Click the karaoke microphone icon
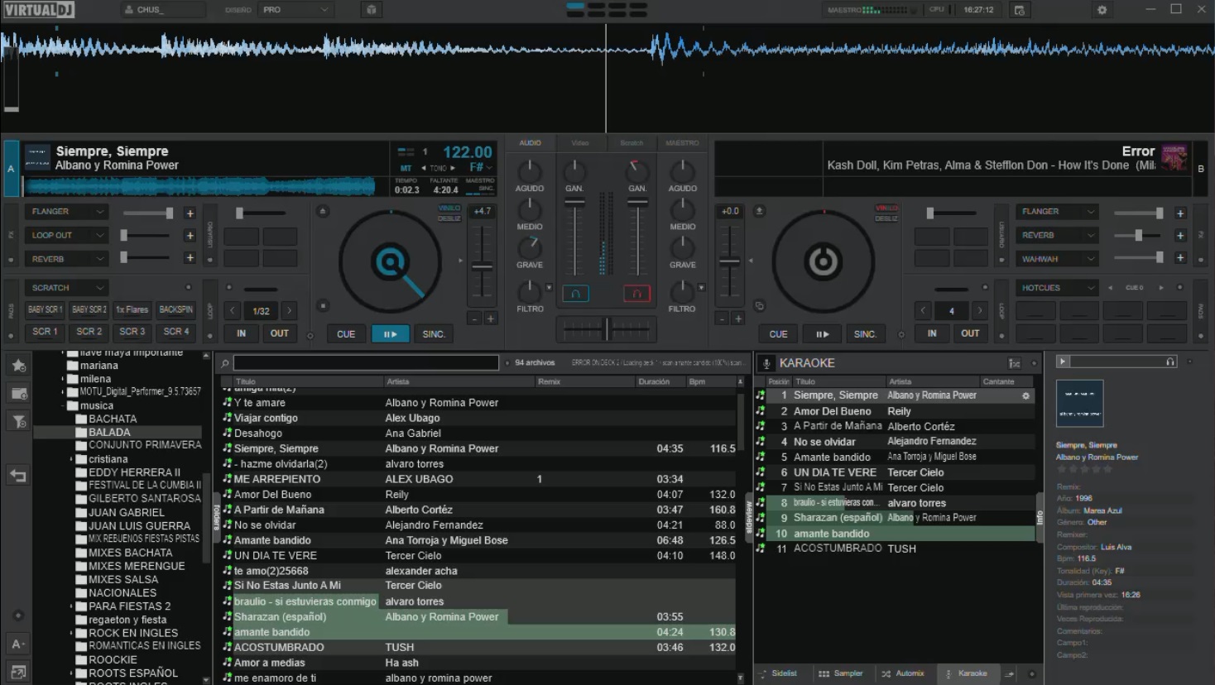Screen dimensions: 1215x685 [x=766, y=363]
